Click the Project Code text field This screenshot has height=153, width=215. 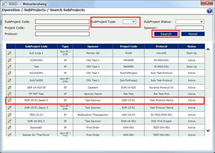point(62,28)
